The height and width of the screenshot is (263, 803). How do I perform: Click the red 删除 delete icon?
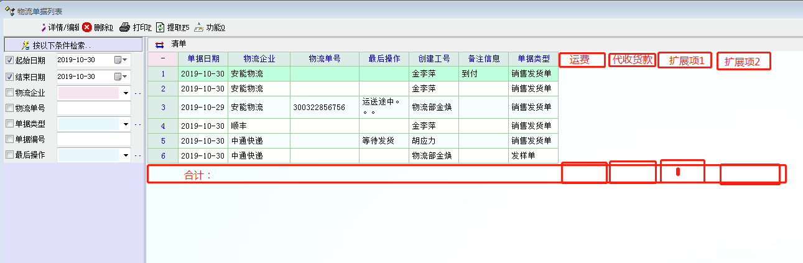87,27
